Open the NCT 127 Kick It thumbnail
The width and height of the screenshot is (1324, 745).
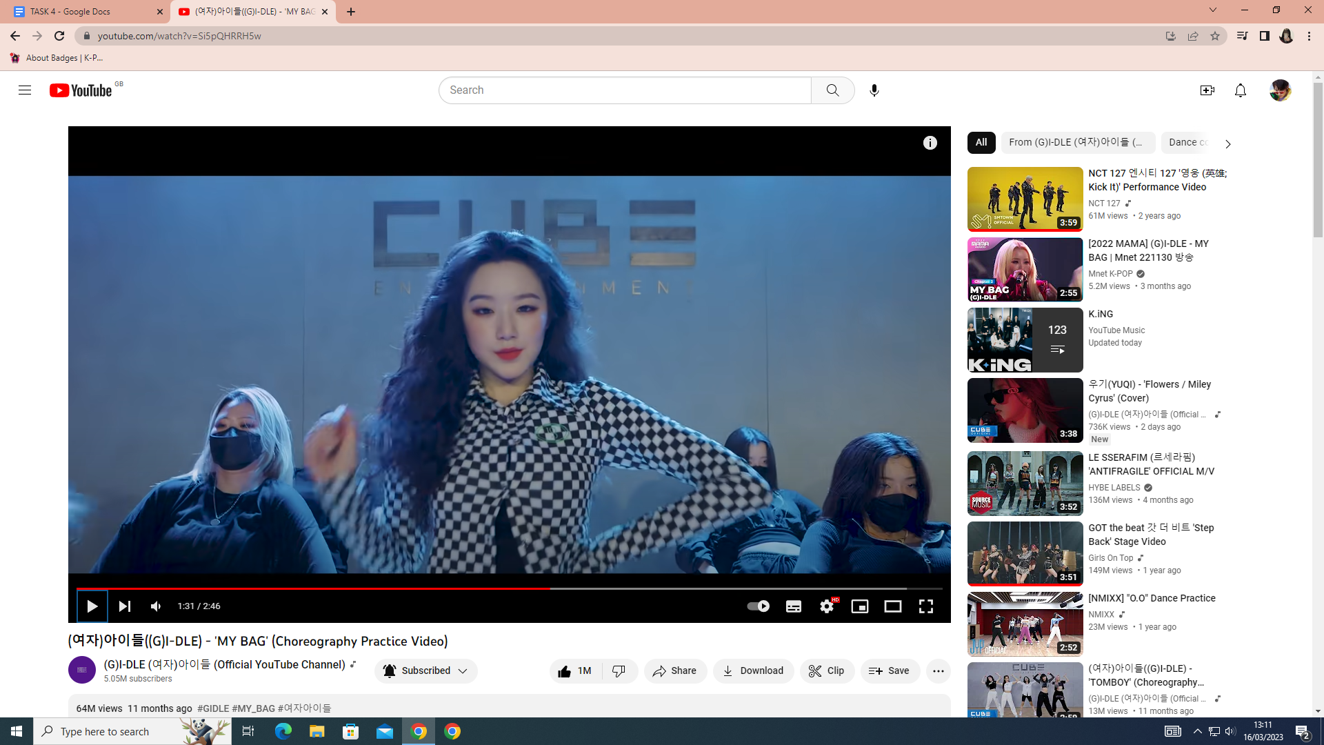(1025, 199)
